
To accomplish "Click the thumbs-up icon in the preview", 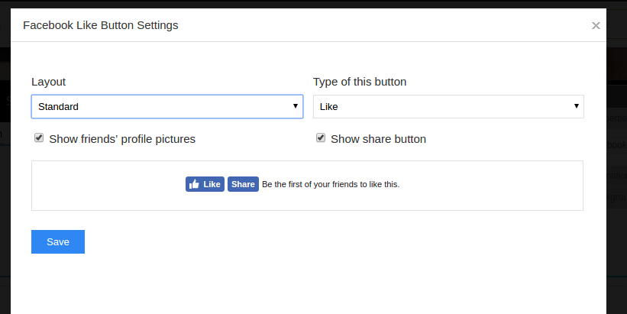I will [194, 184].
